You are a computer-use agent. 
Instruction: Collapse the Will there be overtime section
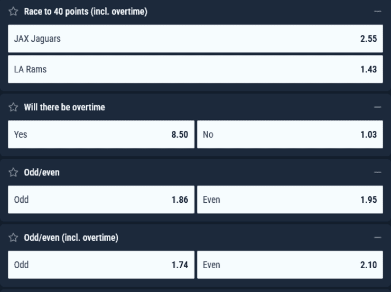point(377,107)
